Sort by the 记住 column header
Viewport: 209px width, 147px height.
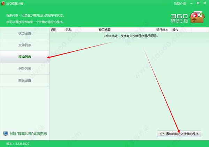point(57,30)
